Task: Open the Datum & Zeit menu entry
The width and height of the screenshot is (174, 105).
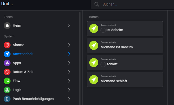Action: point(23,72)
